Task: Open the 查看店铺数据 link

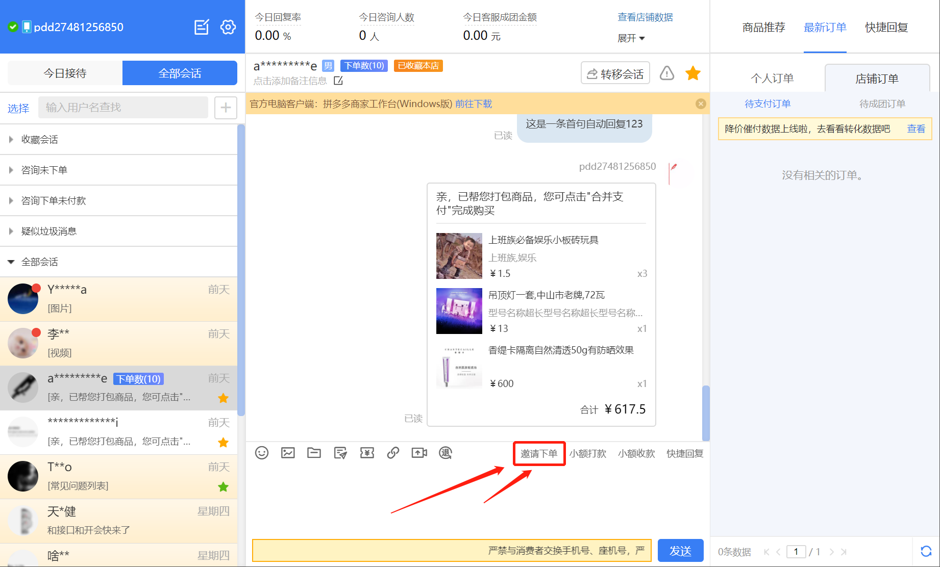Action: (x=645, y=17)
